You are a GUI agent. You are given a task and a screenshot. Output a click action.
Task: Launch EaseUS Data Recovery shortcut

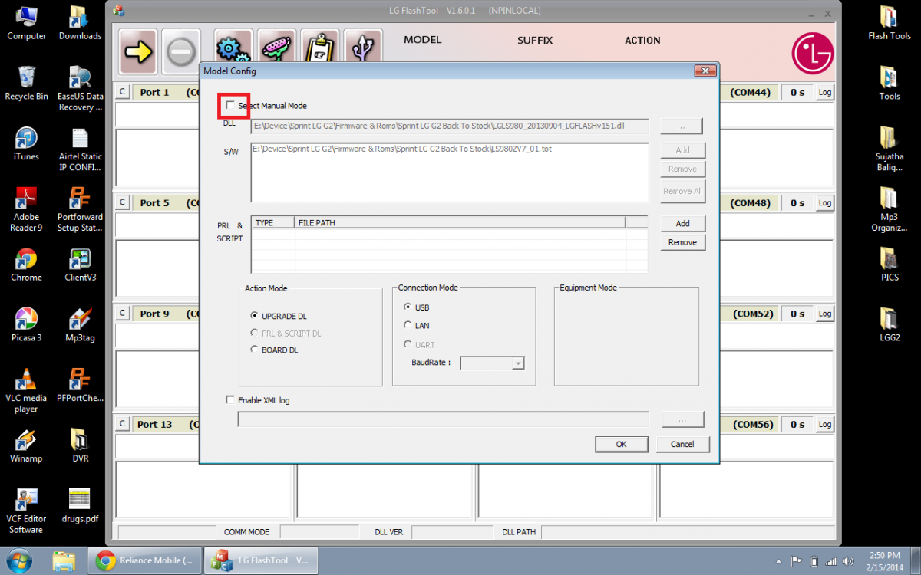pos(80,89)
